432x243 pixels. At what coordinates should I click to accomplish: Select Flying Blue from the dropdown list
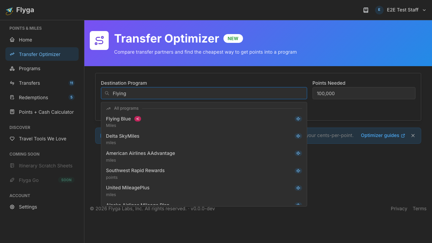204,122
